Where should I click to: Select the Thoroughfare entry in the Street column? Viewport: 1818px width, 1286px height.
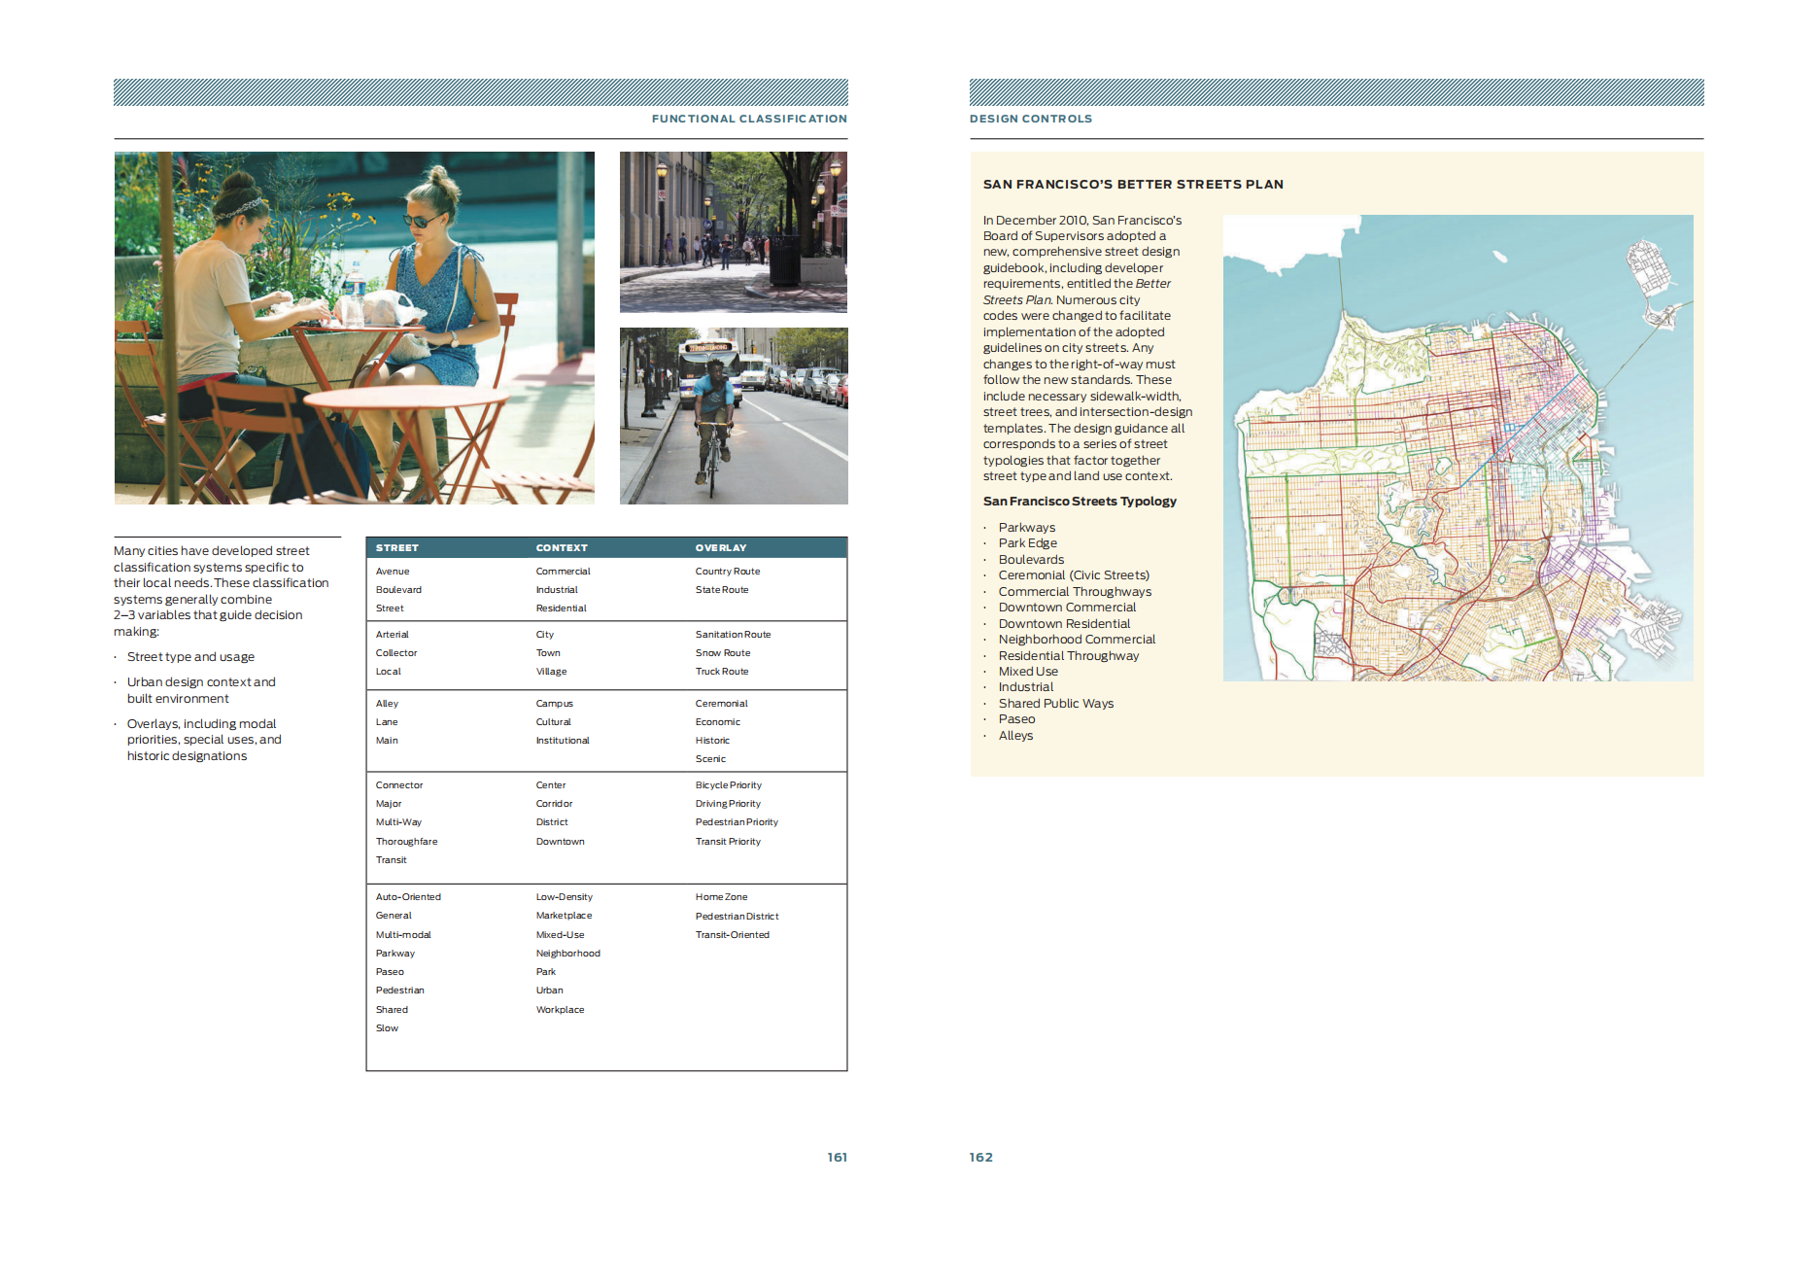tap(406, 842)
